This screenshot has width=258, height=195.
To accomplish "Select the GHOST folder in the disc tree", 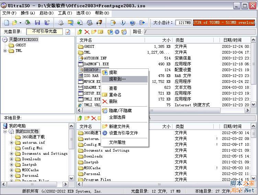I will click(x=21, y=45).
